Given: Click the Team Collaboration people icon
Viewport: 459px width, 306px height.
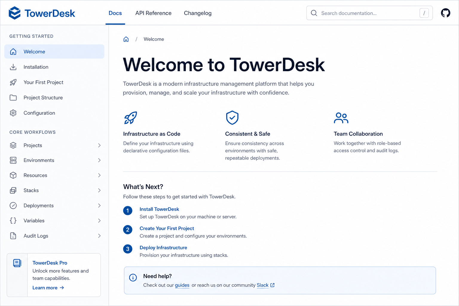Looking at the screenshot, I should [341, 118].
